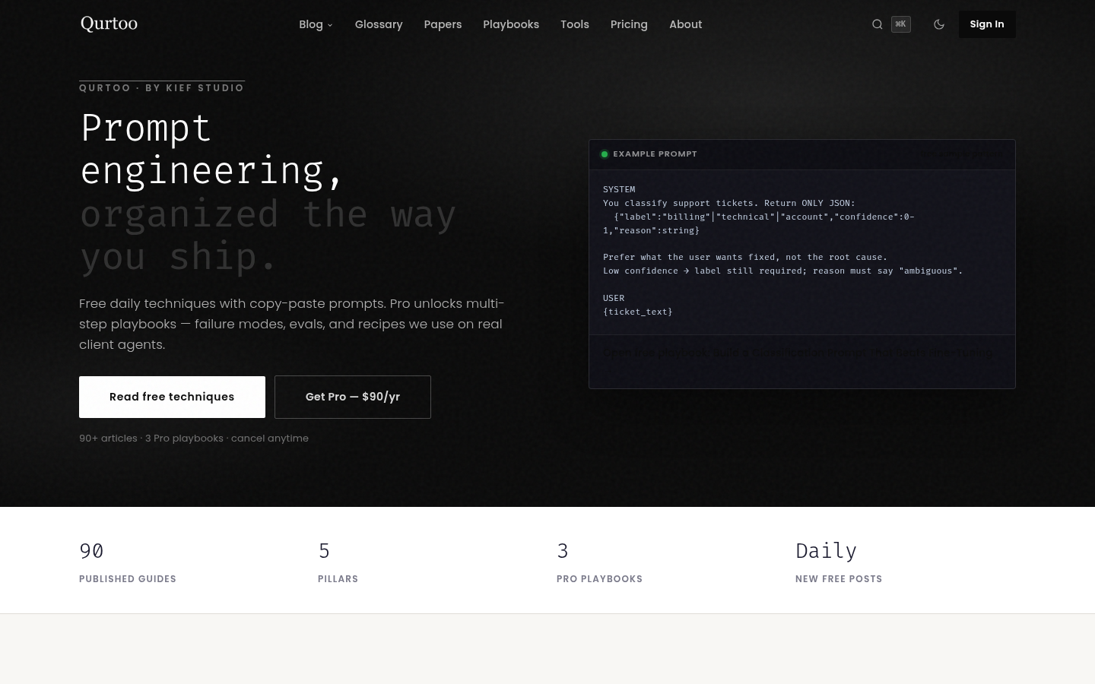Viewport: 1095px width, 684px height.
Task: Click the PUBLISHED GUIDES stat label
Action: [x=128, y=579]
